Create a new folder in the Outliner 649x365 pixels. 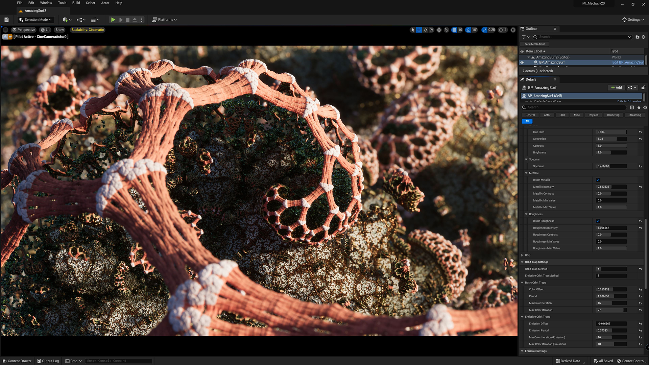pos(637,37)
